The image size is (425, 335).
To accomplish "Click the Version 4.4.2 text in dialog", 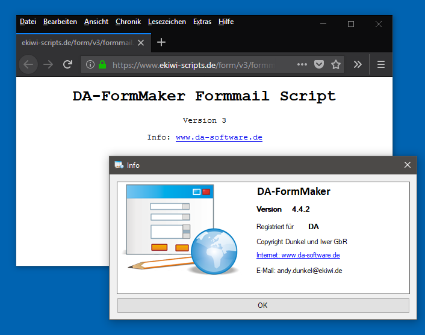I will click(x=283, y=209).
